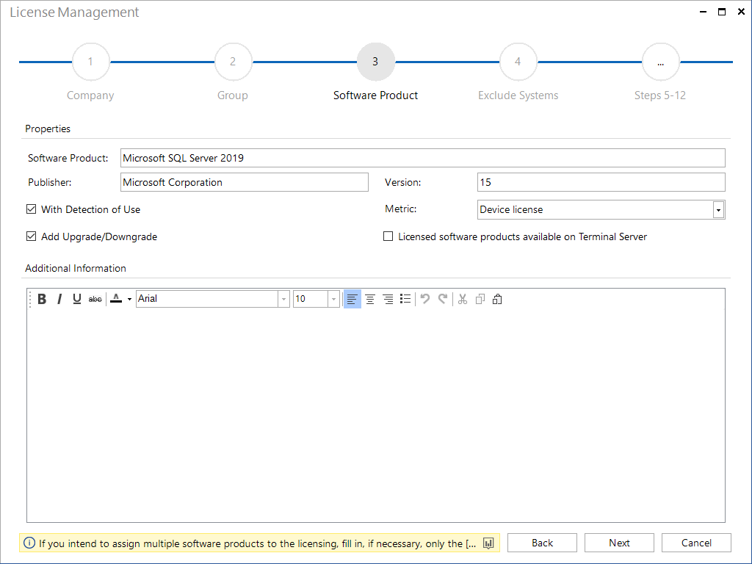
Task: Cut the selected text
Action: [463, 300]
